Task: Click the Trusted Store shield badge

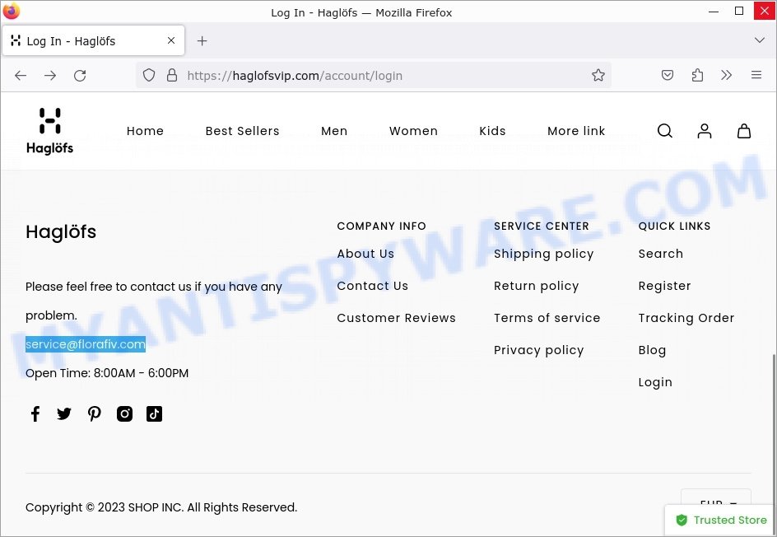Action: click(x=721, y=521)
